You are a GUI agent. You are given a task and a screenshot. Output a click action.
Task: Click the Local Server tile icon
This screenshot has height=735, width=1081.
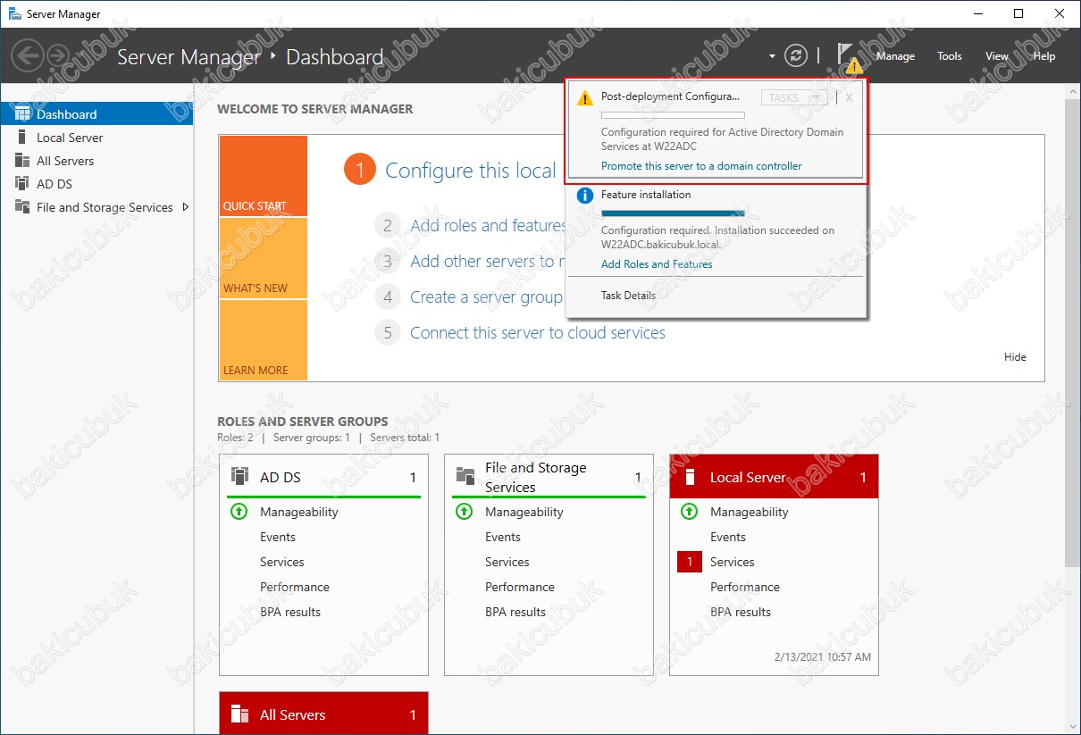coord(689,477)
